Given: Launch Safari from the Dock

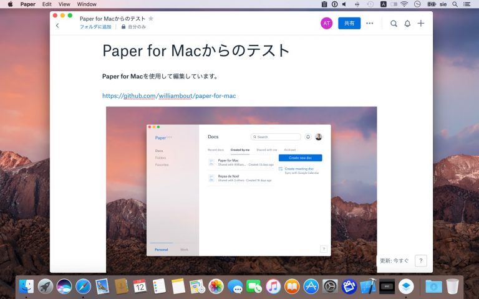Looking at the screenshot, I should click(x=83, y=286).
